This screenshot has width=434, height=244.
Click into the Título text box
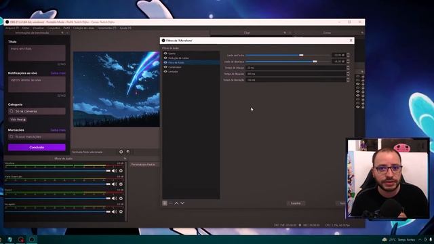(37, 53)
